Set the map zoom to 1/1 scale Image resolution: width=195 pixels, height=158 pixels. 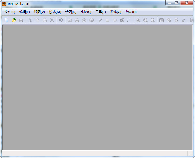tap(138, 20)
